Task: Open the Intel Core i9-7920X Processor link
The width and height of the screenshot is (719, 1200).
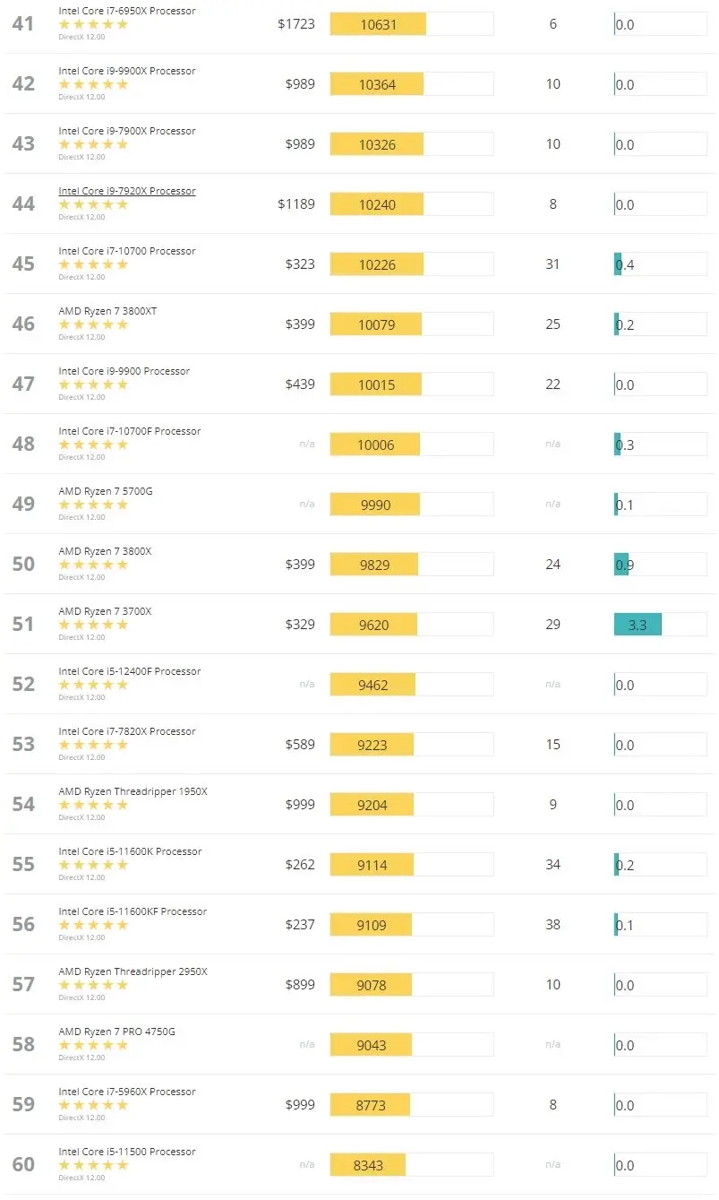Action: tap(126, 191)
